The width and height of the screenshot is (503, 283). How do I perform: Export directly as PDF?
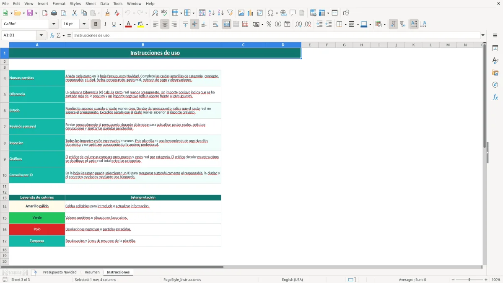(45, 13)
